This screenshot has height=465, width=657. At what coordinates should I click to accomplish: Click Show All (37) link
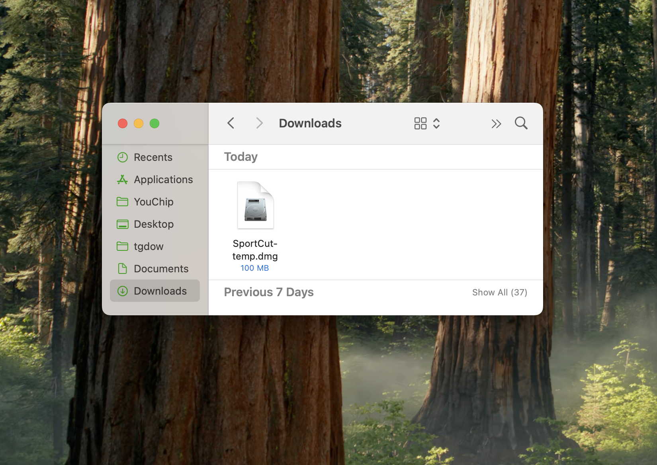tap(499, 293)
